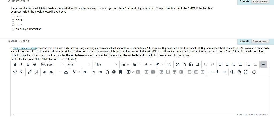274x117 pixels.
Task: Insert a code sample
Action: coord(224,72)
